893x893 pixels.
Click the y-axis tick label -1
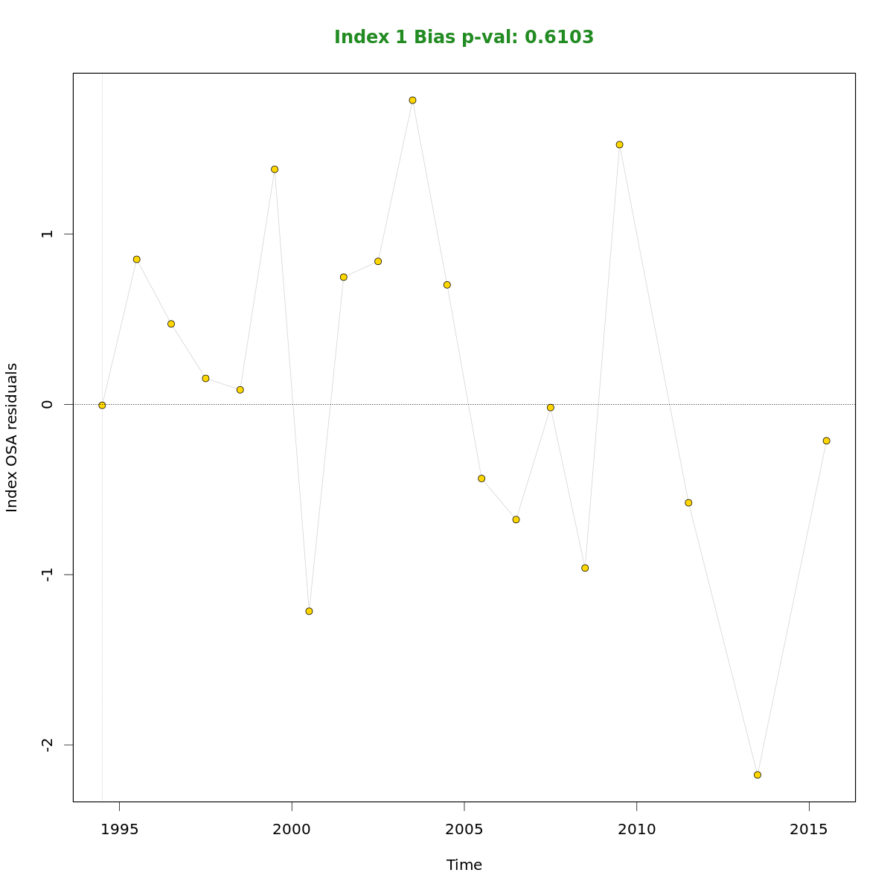(x=48, y=574)
